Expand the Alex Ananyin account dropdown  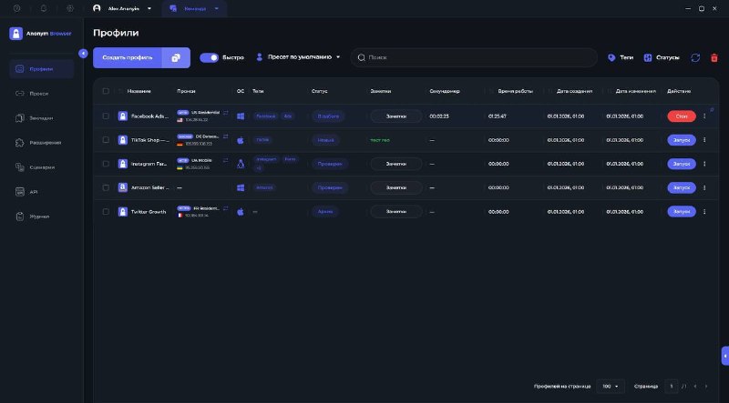[123, 8]
